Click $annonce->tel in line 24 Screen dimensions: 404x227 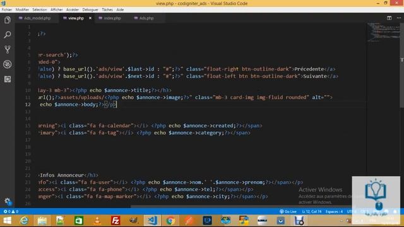click(x=194, y=189)
